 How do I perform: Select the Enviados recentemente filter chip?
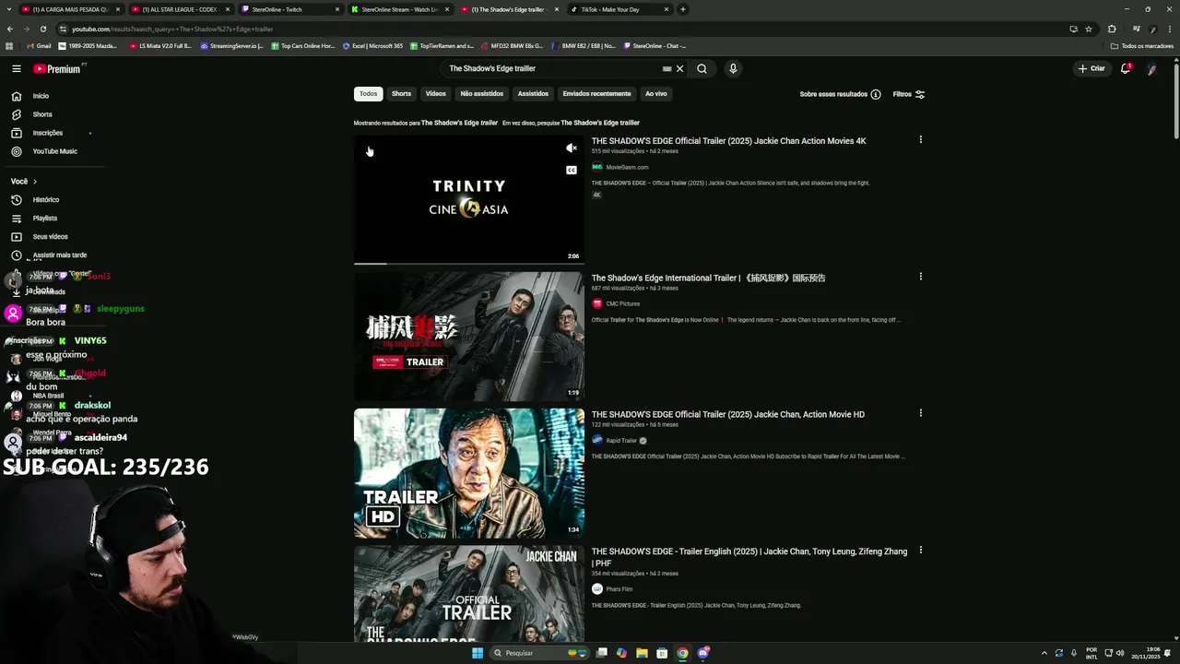(x=597, y=94)
